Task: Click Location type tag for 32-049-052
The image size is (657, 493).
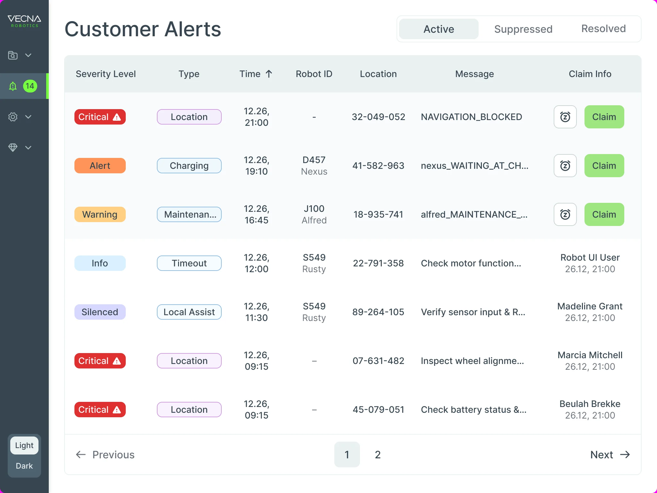Action: pos(189,117)
